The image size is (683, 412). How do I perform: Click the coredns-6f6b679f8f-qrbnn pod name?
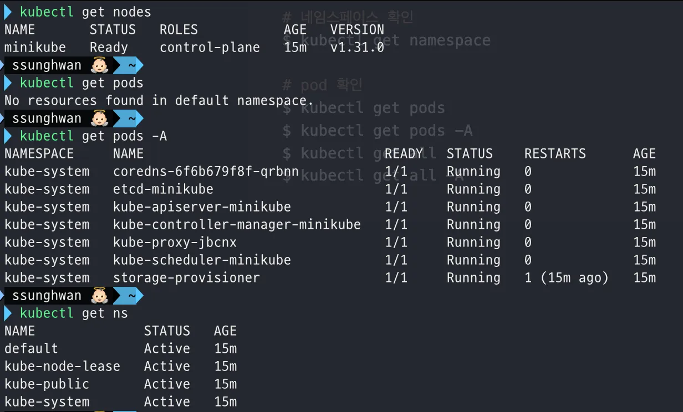[x=206, y=172]
